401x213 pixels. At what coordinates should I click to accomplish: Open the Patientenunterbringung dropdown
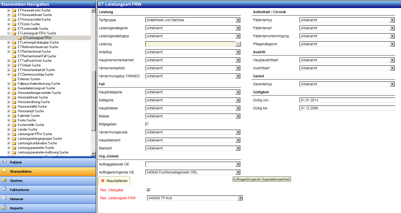click(x=392, y=36)
